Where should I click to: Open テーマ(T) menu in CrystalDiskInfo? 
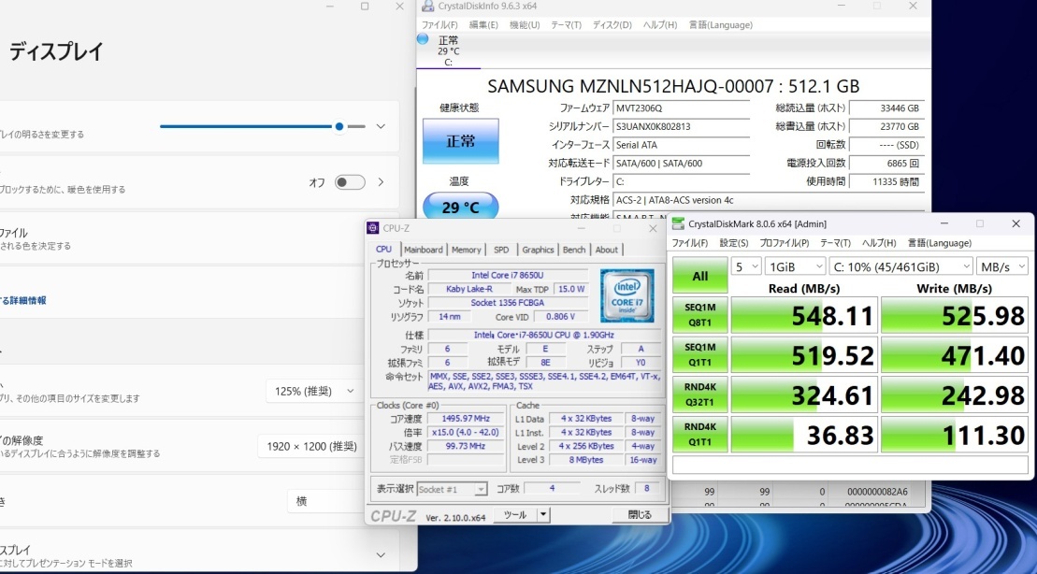[566, 25]
